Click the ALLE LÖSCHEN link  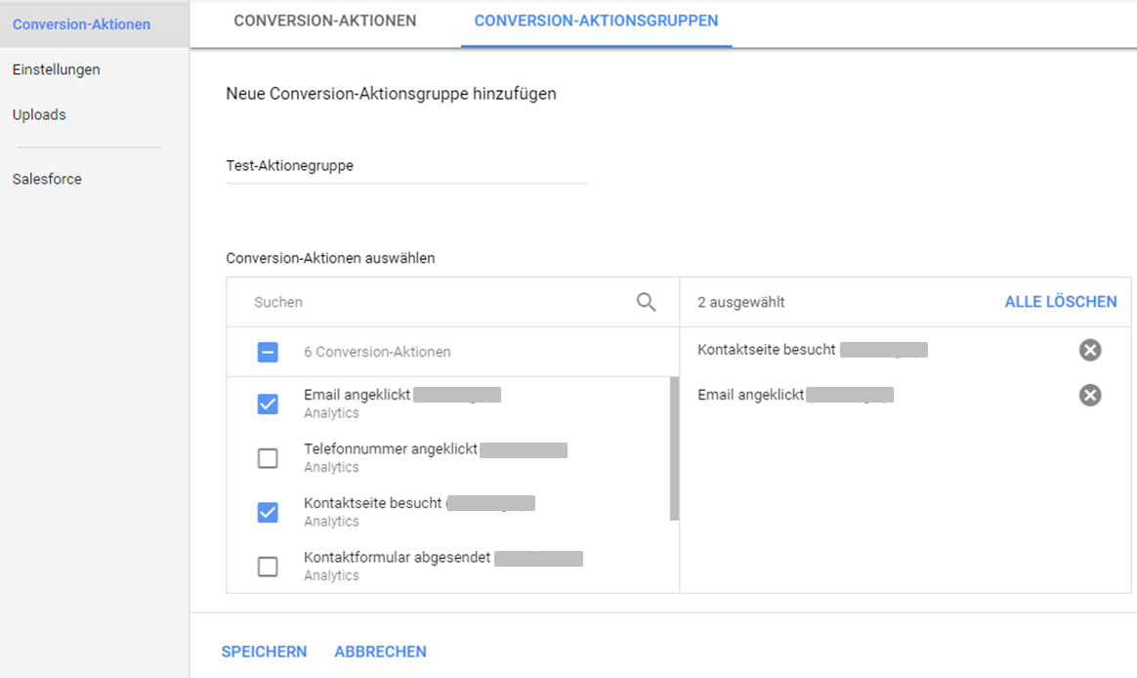1060,301
